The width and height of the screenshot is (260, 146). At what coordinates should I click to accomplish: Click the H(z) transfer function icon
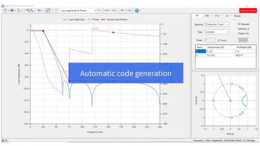(114, 11)
